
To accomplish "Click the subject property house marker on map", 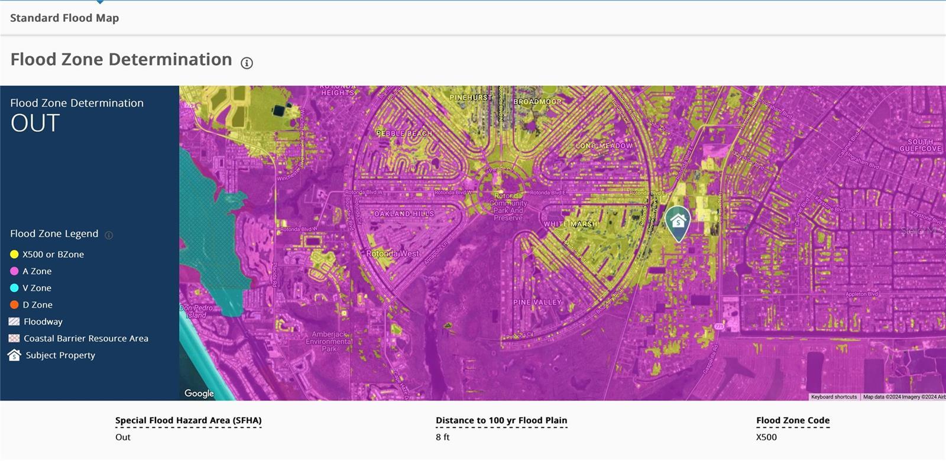I will (x=678, y=223).
